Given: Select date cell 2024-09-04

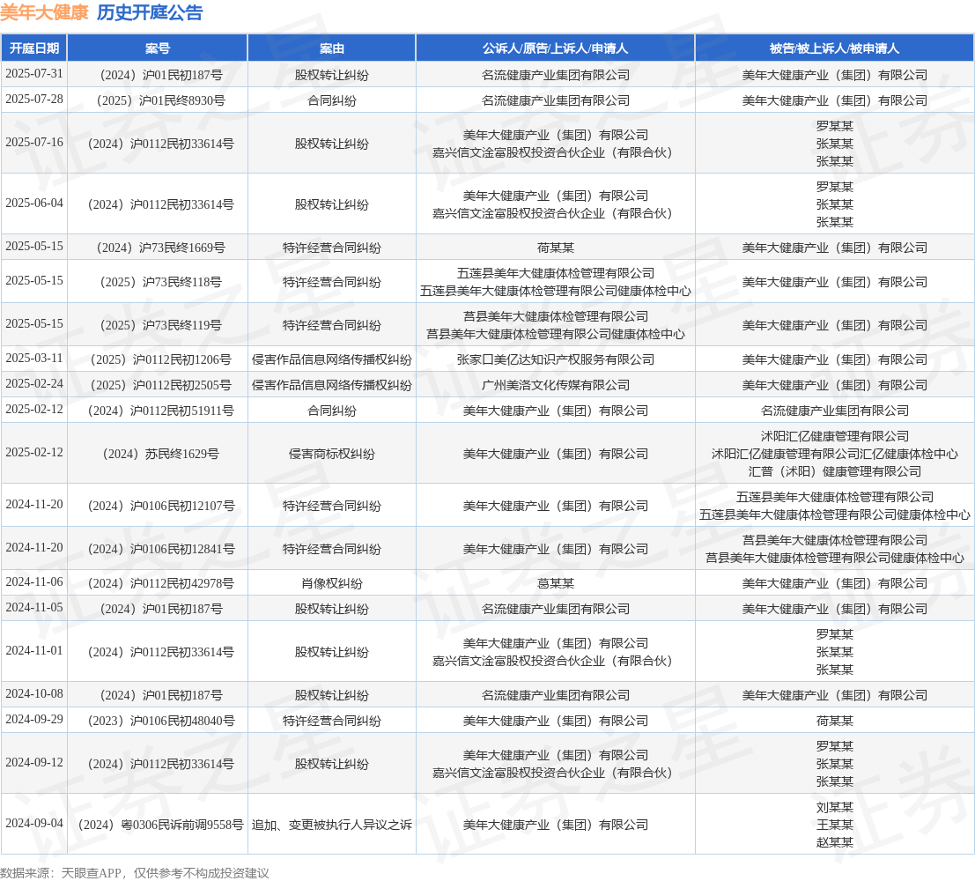Looking at the screenshot, I should pyautogui.click(x=34, y=823).
